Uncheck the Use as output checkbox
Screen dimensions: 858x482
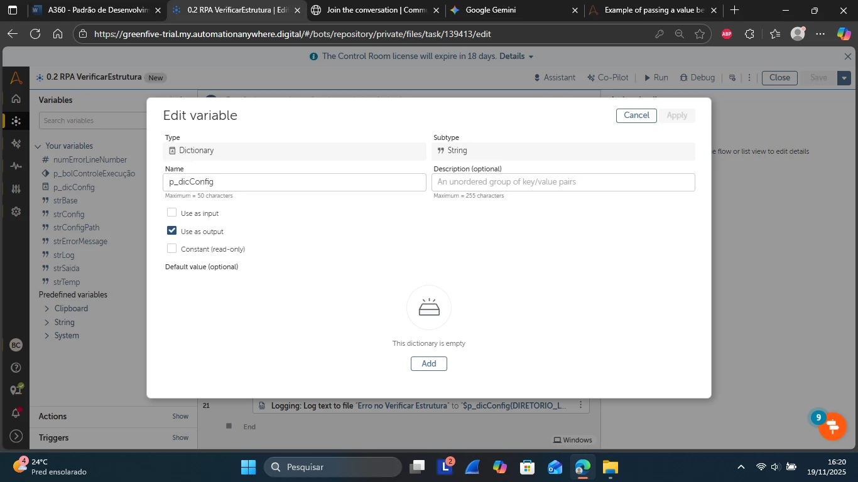(x=171, y=230)
